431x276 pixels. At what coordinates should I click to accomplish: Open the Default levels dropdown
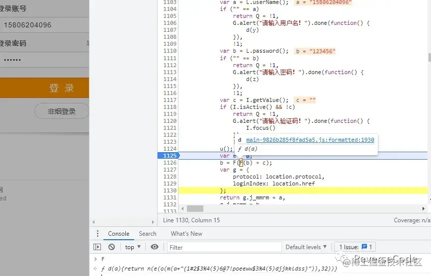coord(306,247)
